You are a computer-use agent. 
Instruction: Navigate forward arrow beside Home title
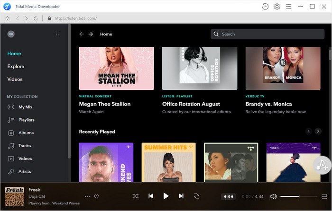pyautogui.click(x=91, y=34)
